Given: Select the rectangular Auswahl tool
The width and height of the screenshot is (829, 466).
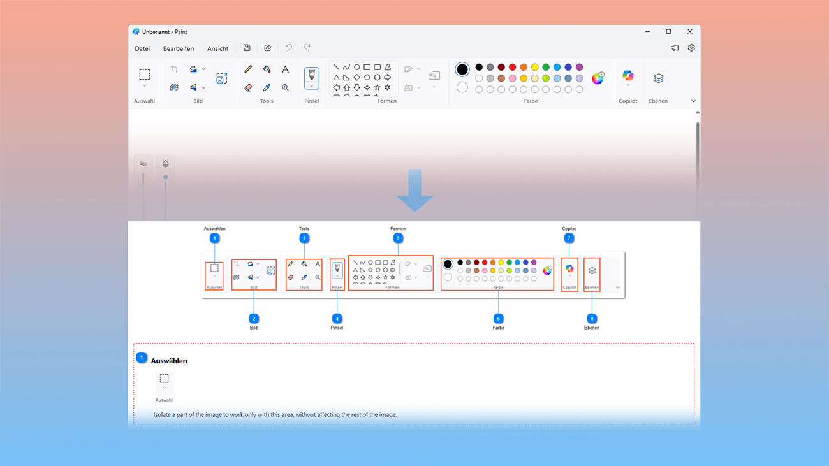Looking at the screenshot, I should 145,73.
